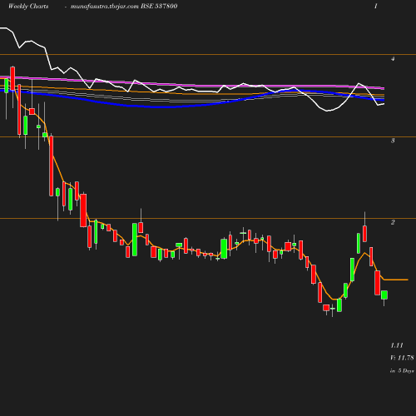
Task: Click the price axis label 2
Action: (393, 222)
